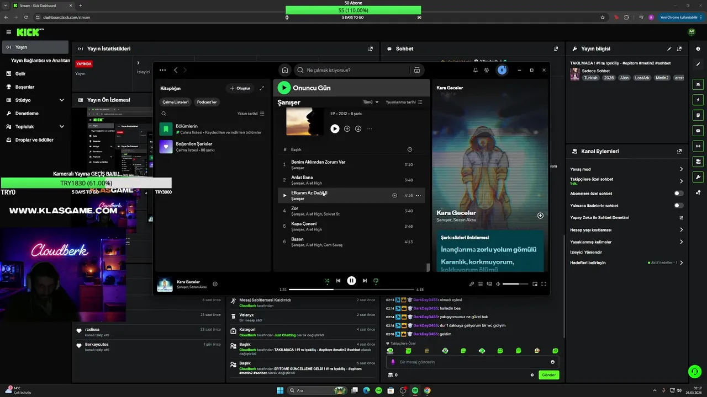This screenshot has height=397, width=707.
Task: Open Yayınlanma tarihi sort menu
Action: [x=404, y=102]
